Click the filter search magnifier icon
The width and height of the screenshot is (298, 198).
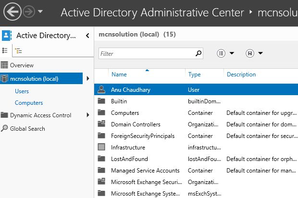tap(198, 54)
